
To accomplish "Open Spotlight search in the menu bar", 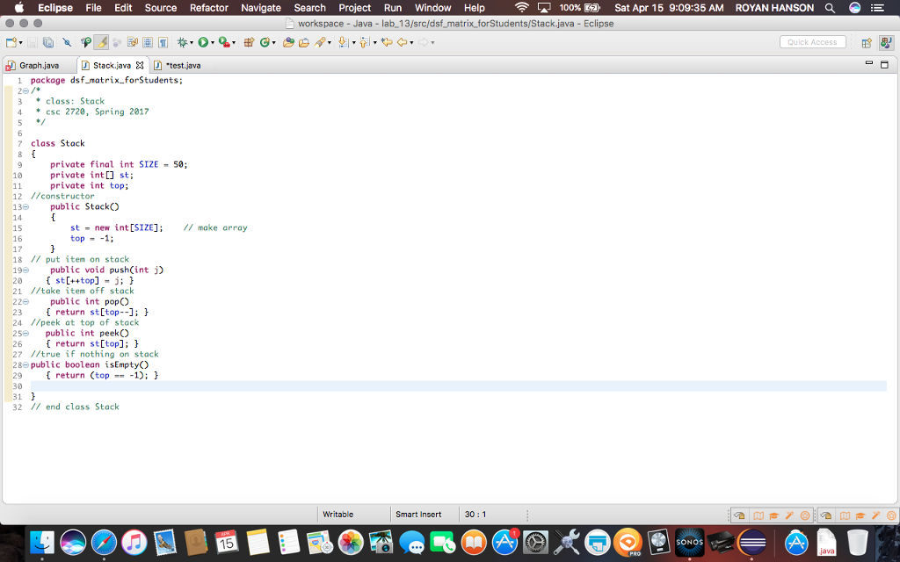I will point(830,7).
